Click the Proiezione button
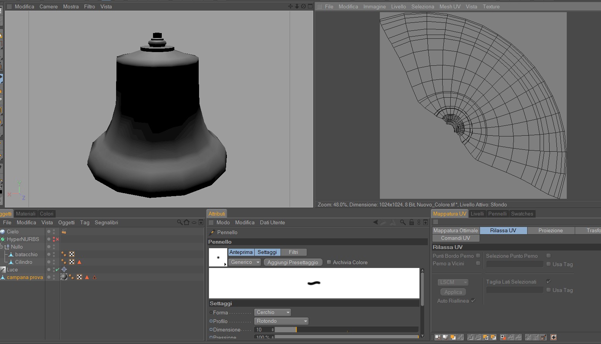This screenshot has height=344, width=601. (550, 230)
